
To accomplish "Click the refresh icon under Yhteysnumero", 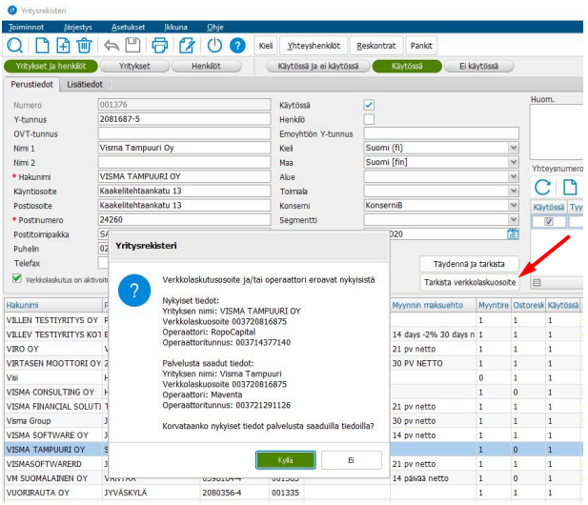I will tap(542, 187).
